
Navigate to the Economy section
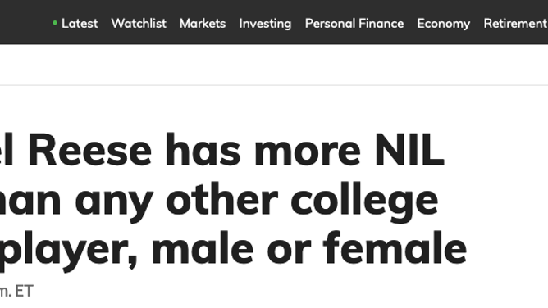coord(444,24)
